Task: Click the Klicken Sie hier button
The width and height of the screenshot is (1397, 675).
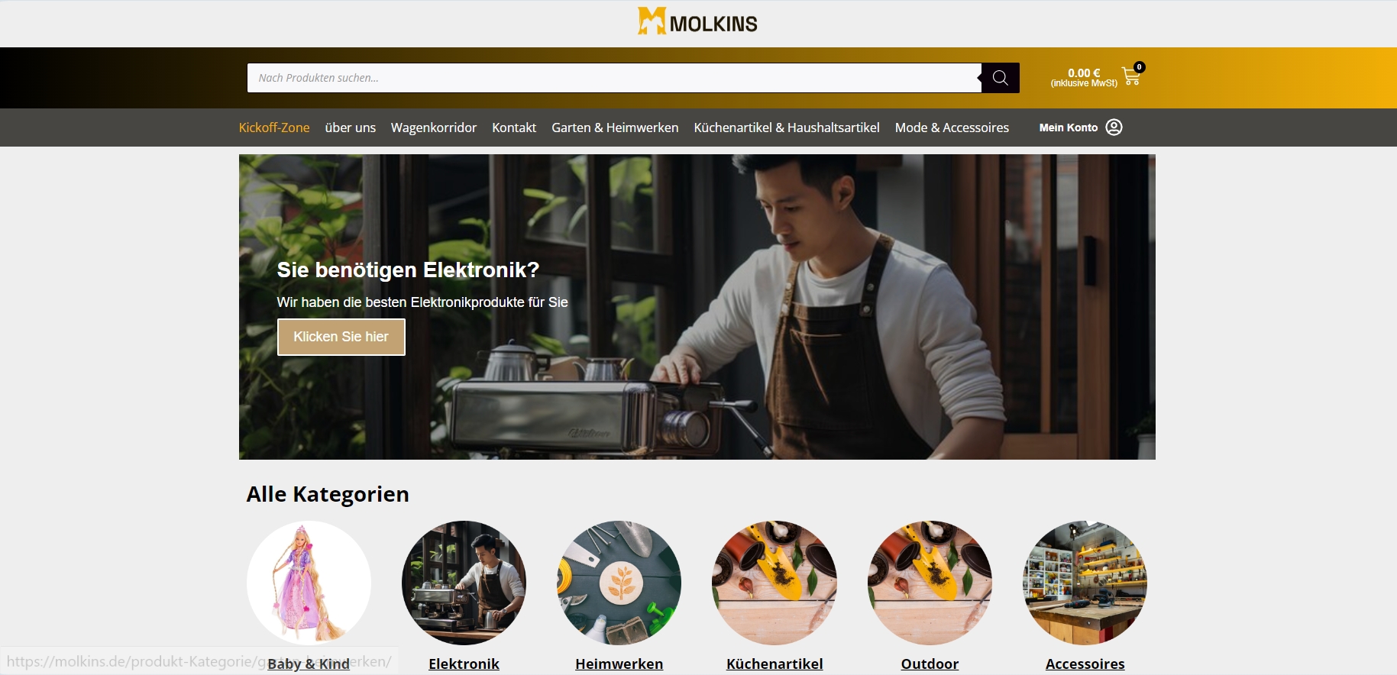Action: [x=341, y=337]
